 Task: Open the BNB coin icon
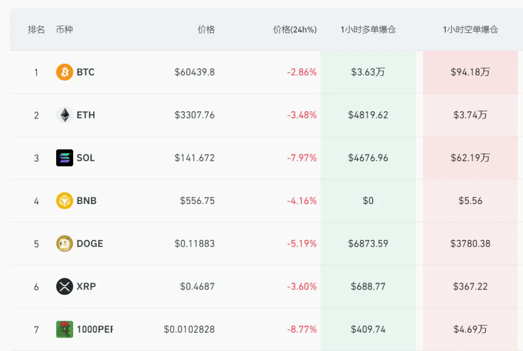[64, 201]
